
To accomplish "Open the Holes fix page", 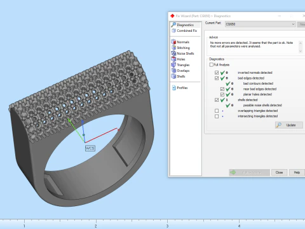I will coord(178,59).
